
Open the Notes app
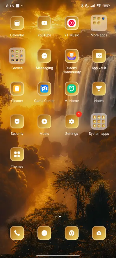click(99, 89)
